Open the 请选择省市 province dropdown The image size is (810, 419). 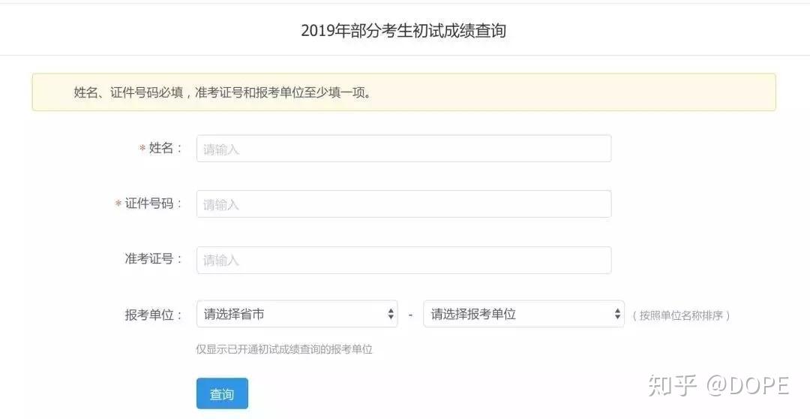click(297, 314)
